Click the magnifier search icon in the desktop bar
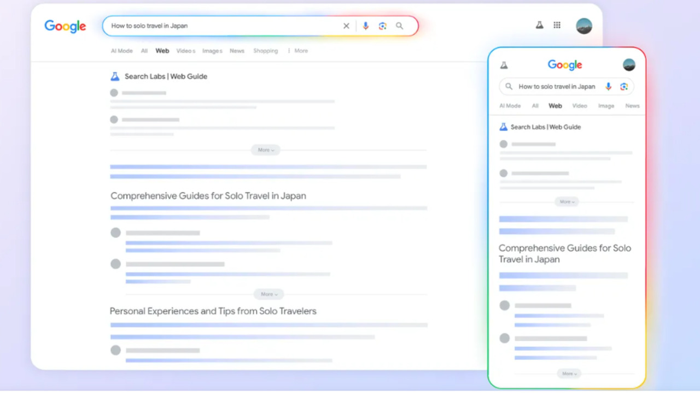Screen dimensions: 700x393 coord(400,26)
